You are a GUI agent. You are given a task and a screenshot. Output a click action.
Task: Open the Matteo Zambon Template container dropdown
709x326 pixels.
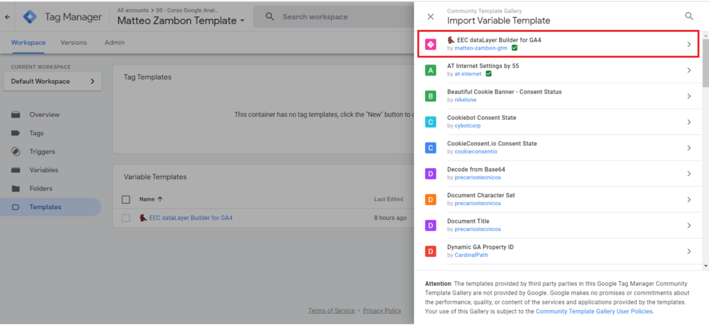243,21
